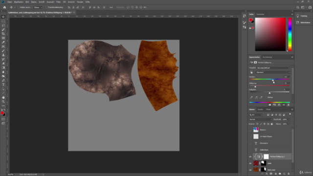Toggle the Autom. ausw. checkbox
313x176 pixels.
(19, 7)
